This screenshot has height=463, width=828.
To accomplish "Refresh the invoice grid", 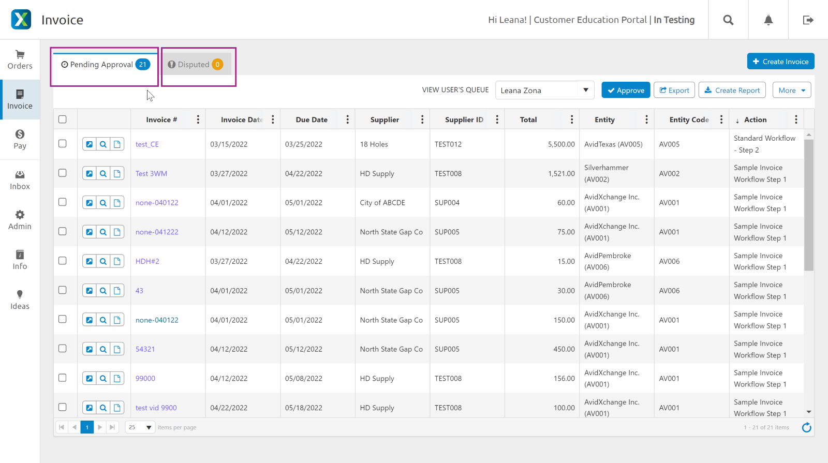I will point(806,427).
